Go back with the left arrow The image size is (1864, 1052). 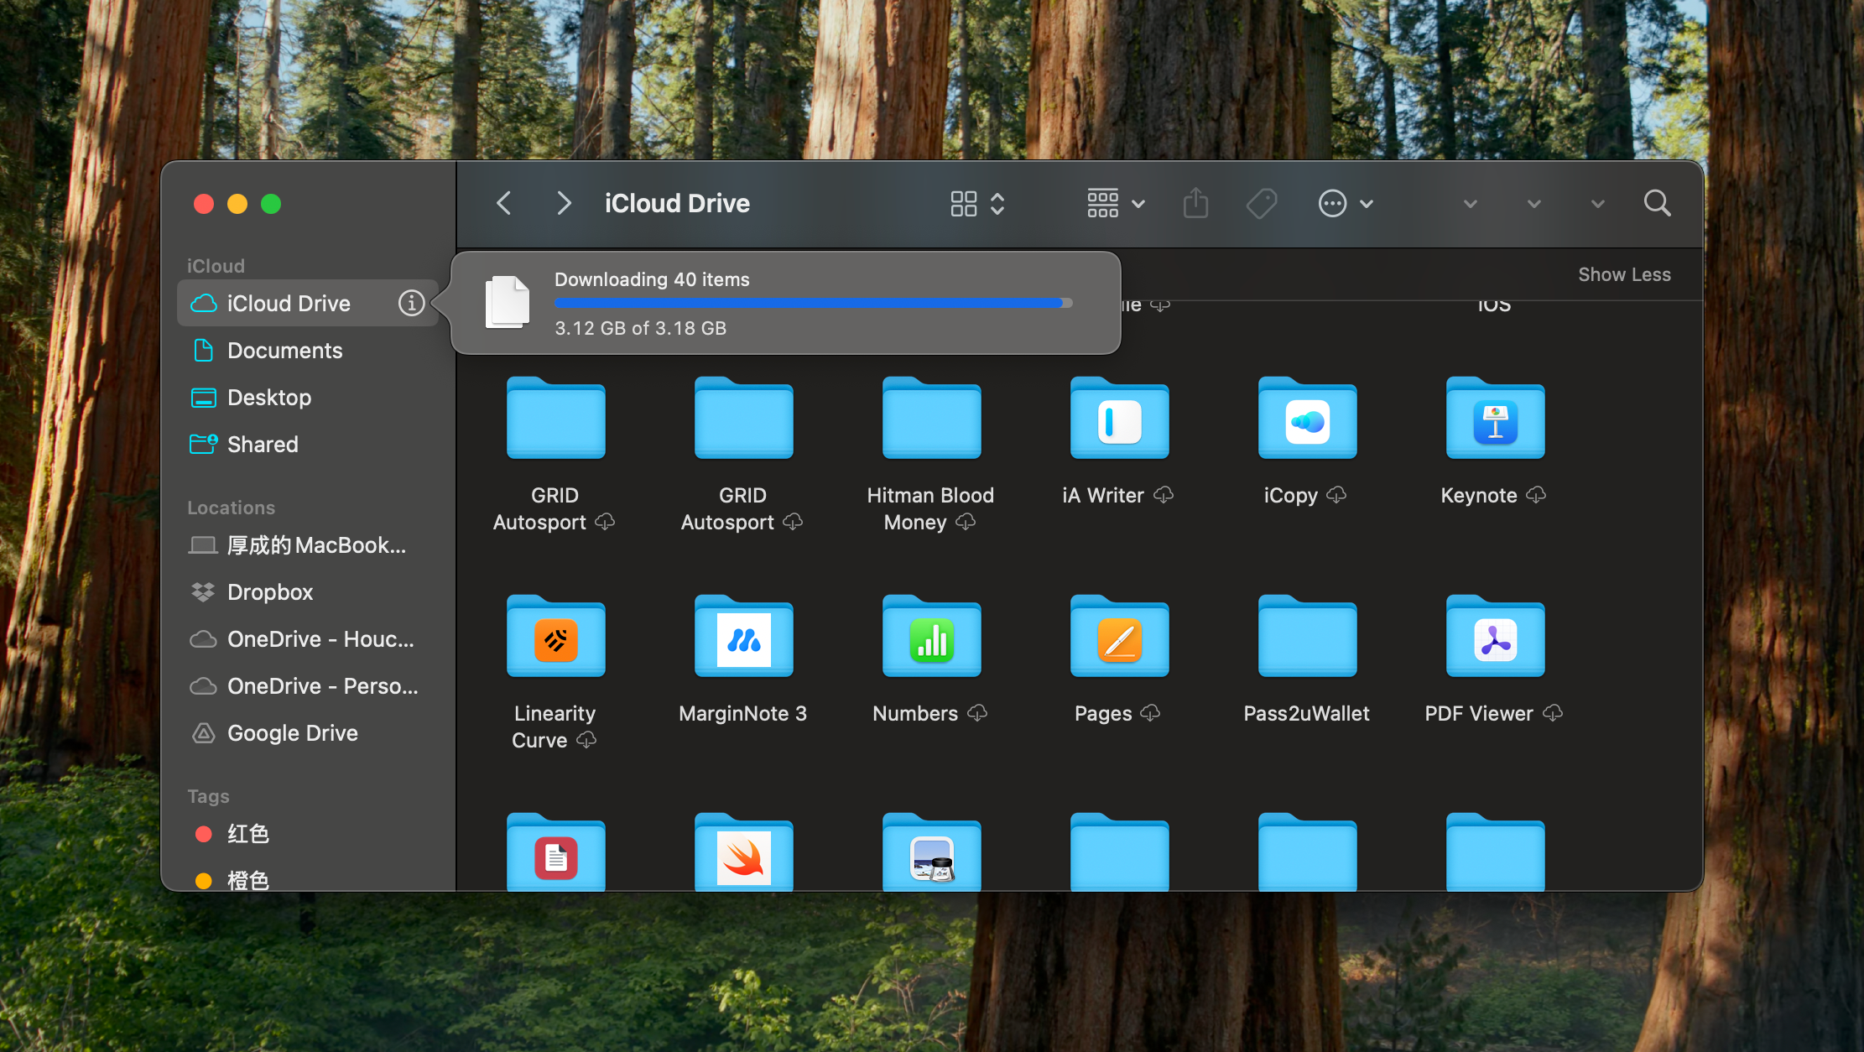[504, 204]
